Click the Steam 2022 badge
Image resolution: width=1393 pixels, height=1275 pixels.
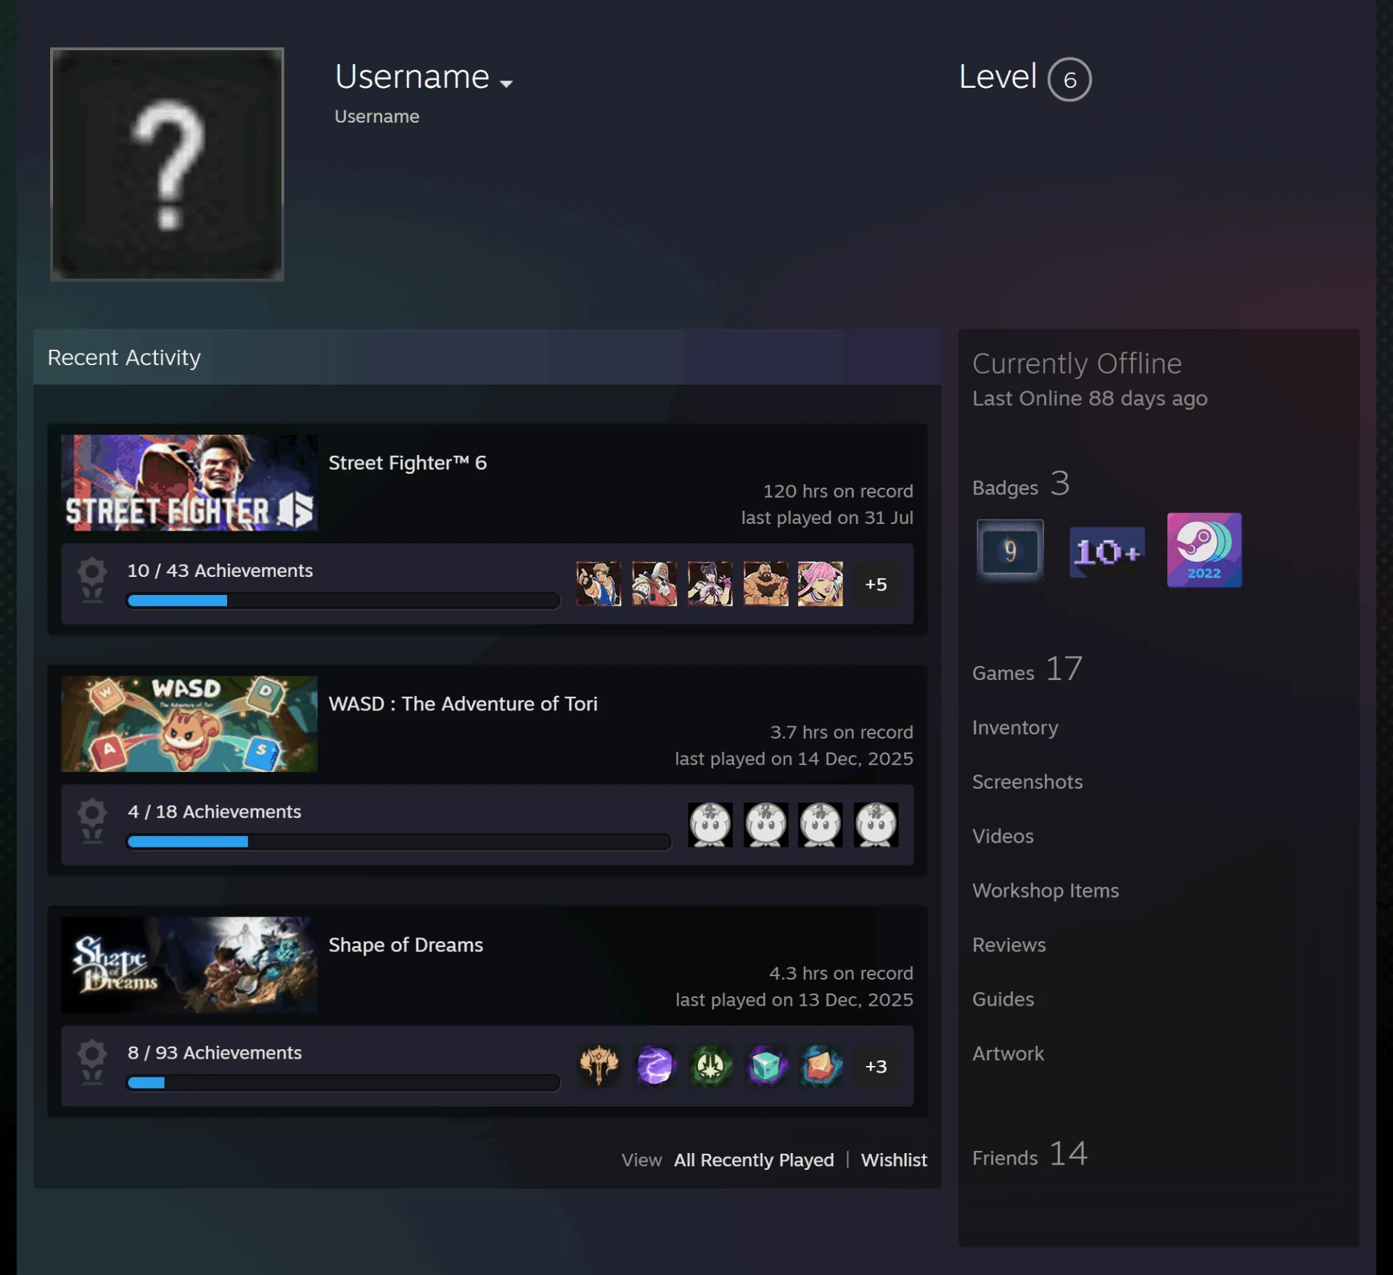pos(1204,550)
